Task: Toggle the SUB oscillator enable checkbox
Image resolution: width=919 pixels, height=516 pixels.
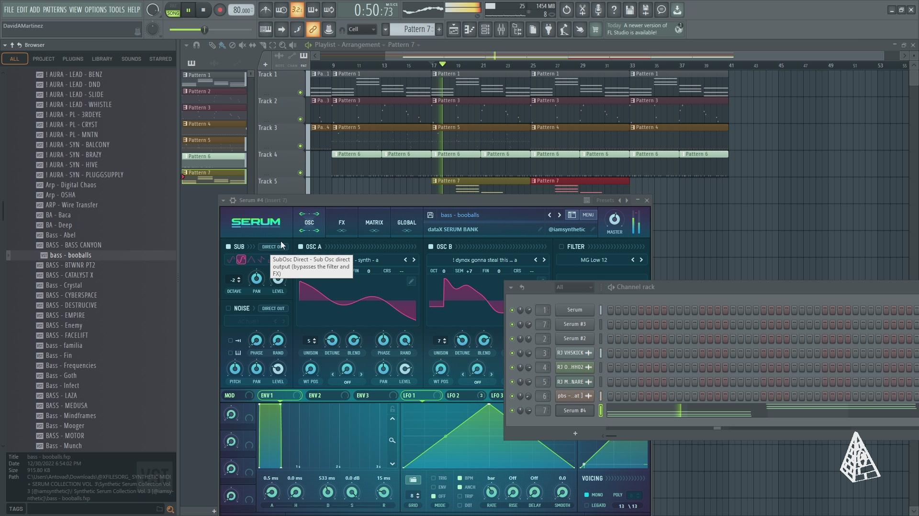Action: 228,247
